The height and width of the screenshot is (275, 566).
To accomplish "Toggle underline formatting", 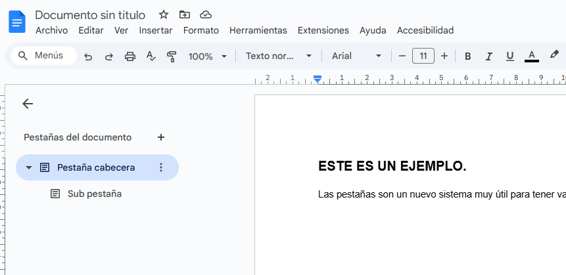I will pyautogui.click(x=509, y=56).
